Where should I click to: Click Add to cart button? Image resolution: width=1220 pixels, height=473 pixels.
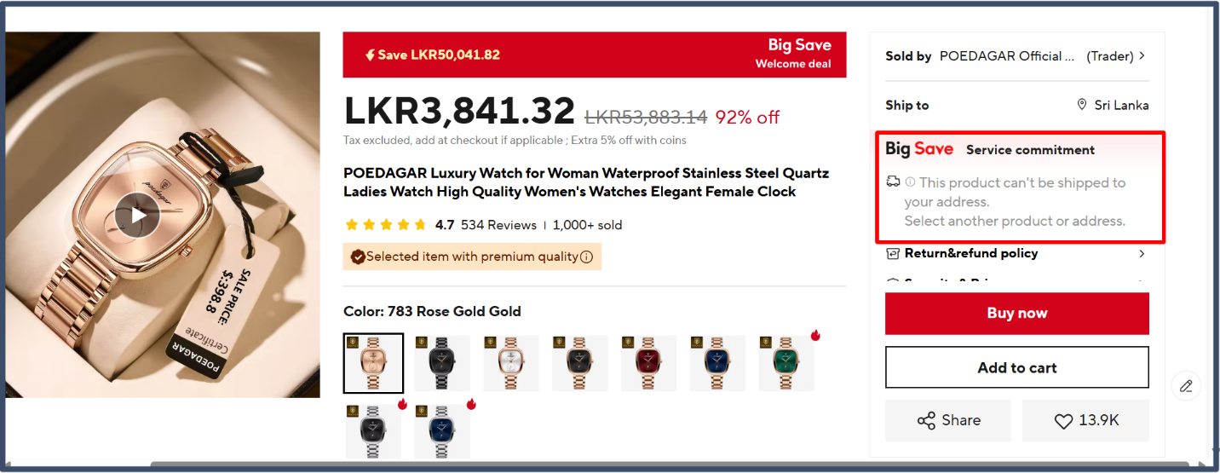tap(1017, 368)
